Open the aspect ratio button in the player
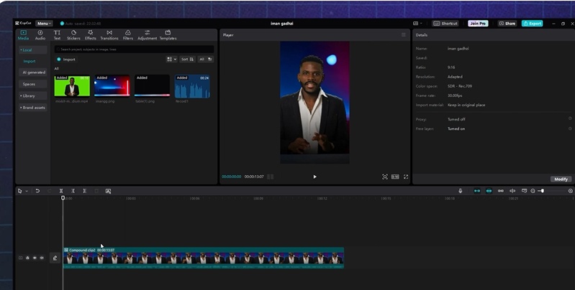This screenshot has height=290, width=575. [395, 177]
